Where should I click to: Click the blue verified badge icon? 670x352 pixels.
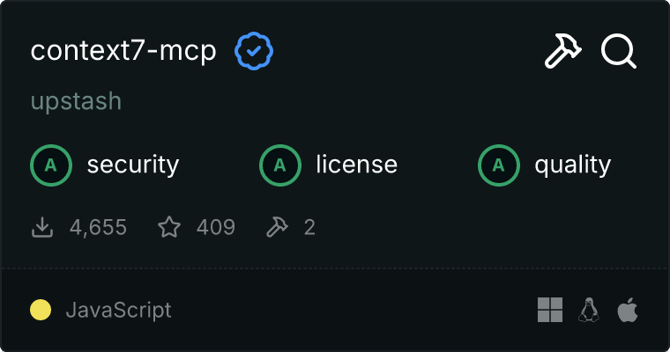(254, 51)
